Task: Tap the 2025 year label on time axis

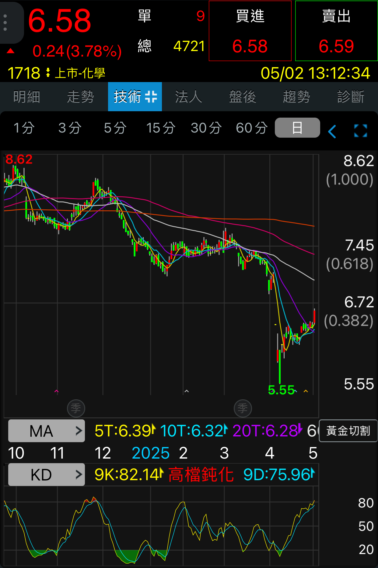Action: click(151, 453)
